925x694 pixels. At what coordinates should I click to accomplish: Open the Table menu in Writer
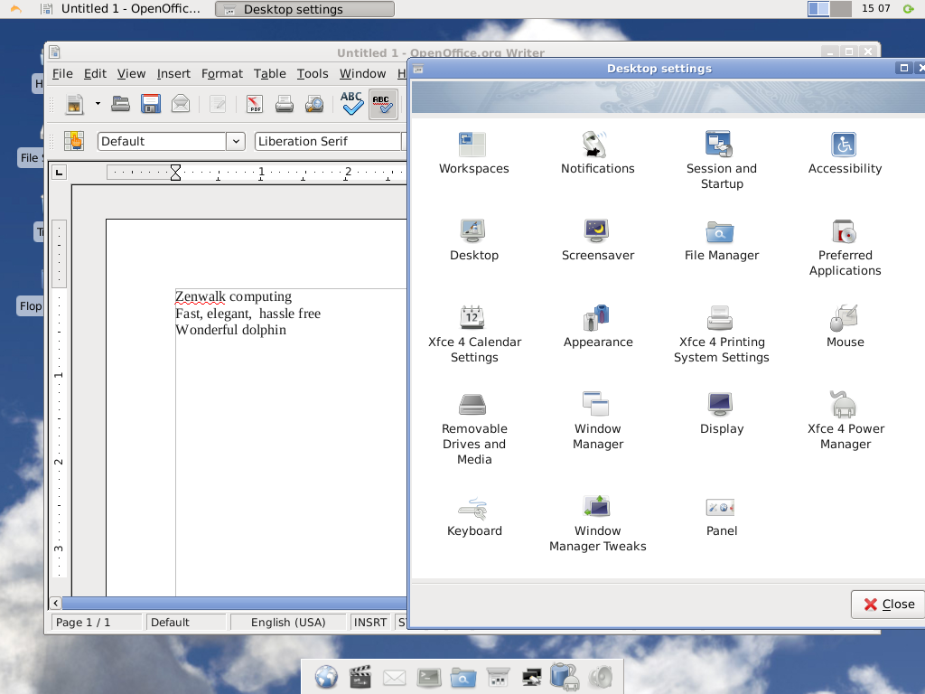pyautogui.click(x=269, y=74)
